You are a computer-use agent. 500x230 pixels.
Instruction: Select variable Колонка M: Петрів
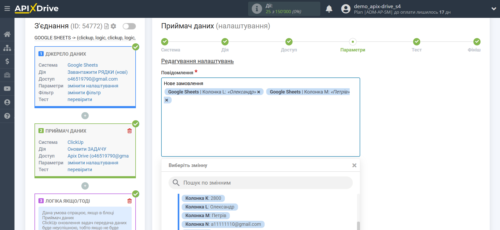(x=206, y=216)
